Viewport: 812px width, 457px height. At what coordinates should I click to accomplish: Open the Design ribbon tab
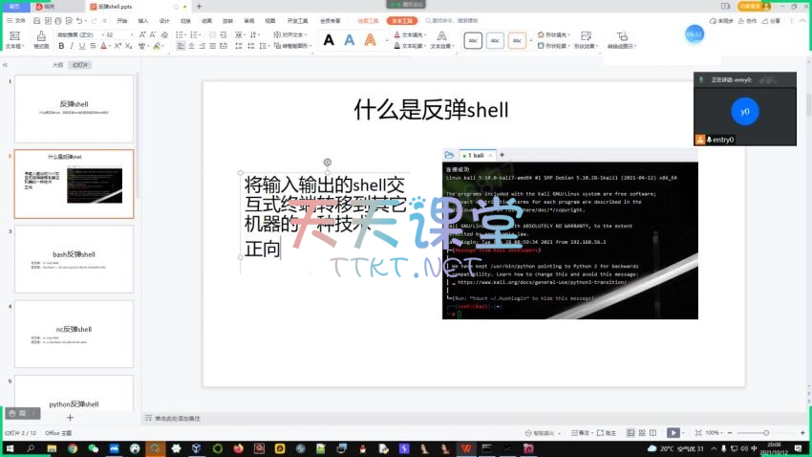(164, 20)
